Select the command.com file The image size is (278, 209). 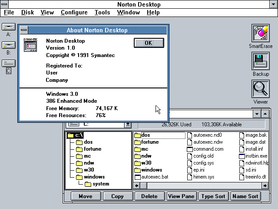point(205,149)
